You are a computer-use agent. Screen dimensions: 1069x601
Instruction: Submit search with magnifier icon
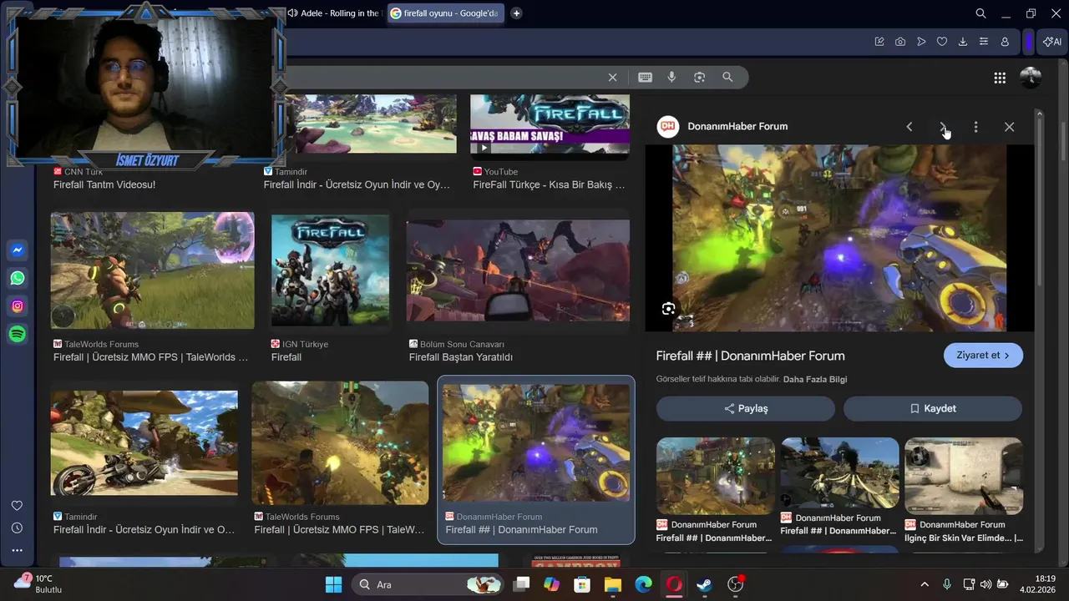coord(727,77)
